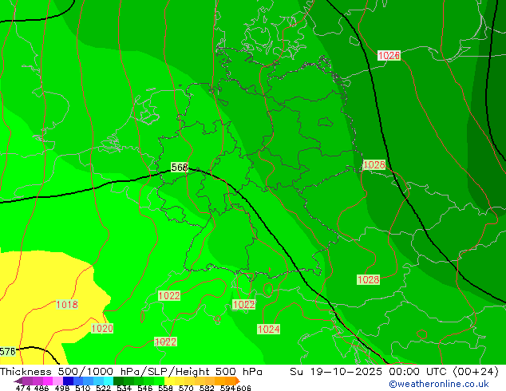Click the 534 legend value
506x391 pixels.
pyautogui.click(x=124, y=388)
